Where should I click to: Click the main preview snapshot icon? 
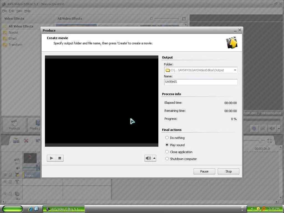pos(263,128)
